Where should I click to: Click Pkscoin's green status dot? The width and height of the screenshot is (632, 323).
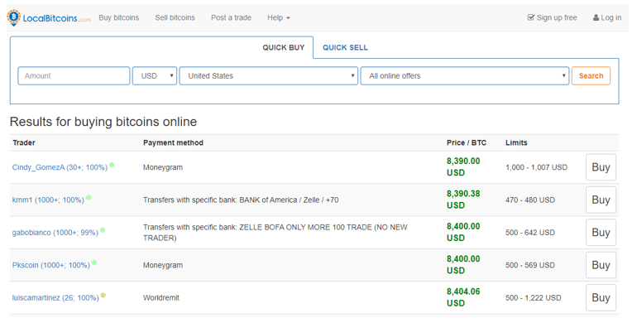click(x=94, y=263)
